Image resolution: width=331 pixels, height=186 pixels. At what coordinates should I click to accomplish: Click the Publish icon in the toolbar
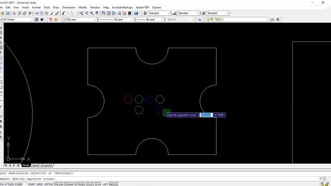point(24,13)
